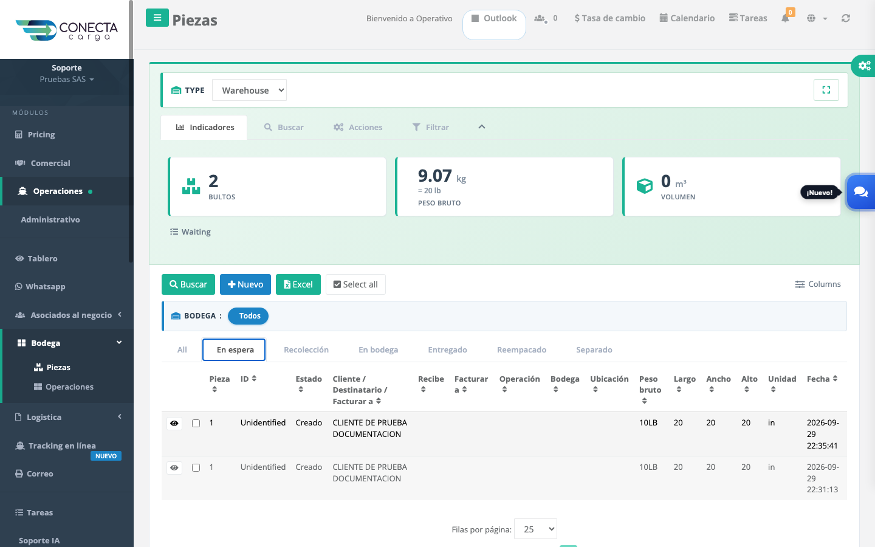View details via eye icon for 22:35:41 row
Viewport: 875px width, 547px height.
(x=174, y=423)
